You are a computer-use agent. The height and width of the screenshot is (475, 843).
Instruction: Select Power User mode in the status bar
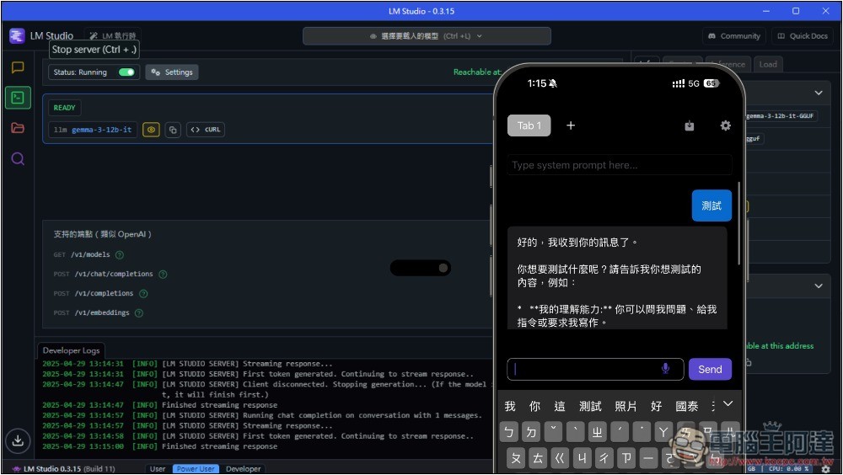click(195, 468)
